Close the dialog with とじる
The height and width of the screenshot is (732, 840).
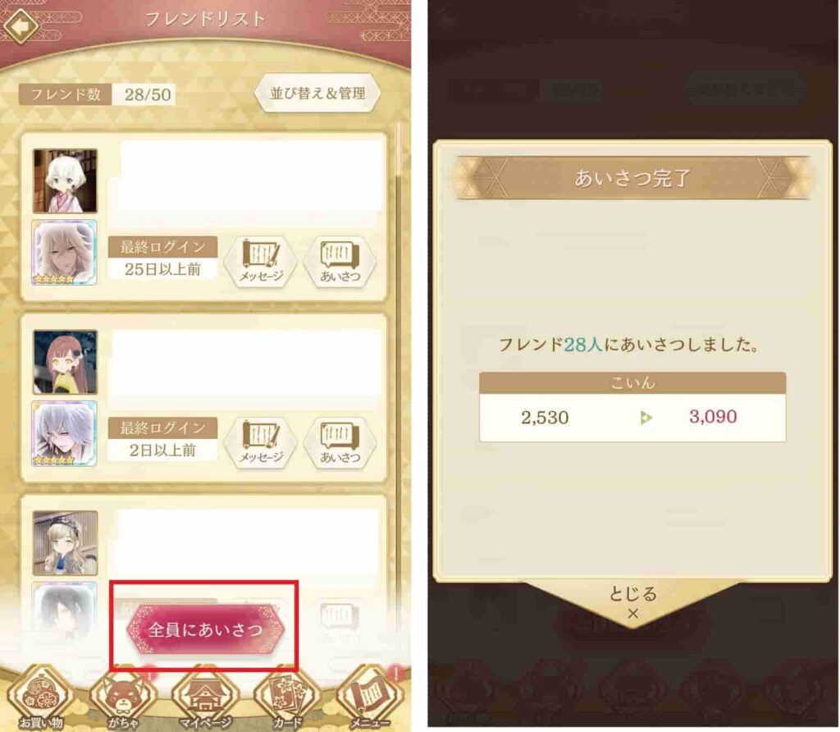(x=633, y=603)
